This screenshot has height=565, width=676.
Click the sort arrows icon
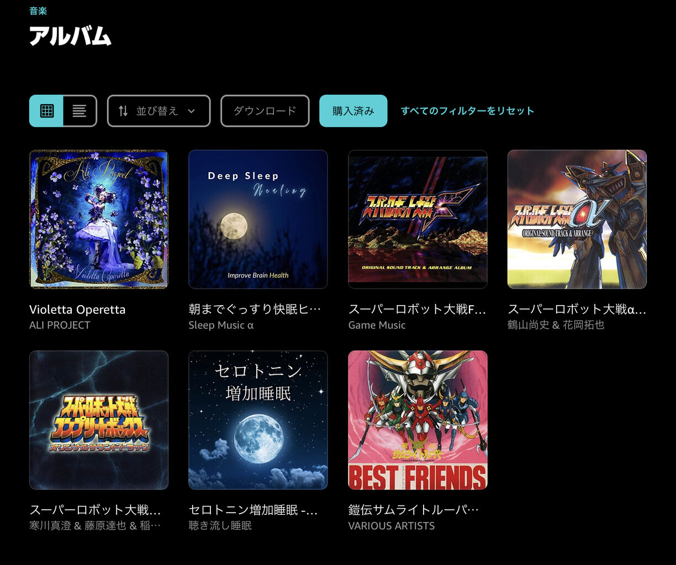pyautogui.click(x=123, y=111)
